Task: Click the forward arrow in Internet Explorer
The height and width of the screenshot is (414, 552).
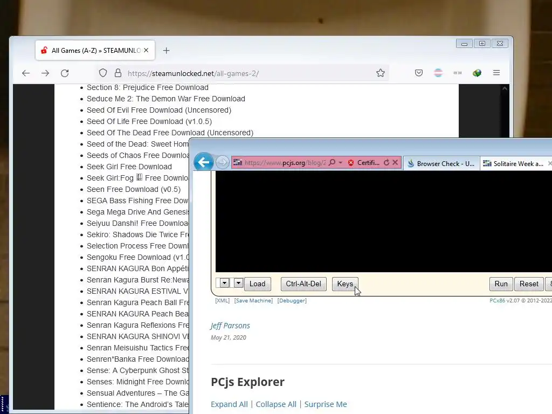Action: coord(222,162)
